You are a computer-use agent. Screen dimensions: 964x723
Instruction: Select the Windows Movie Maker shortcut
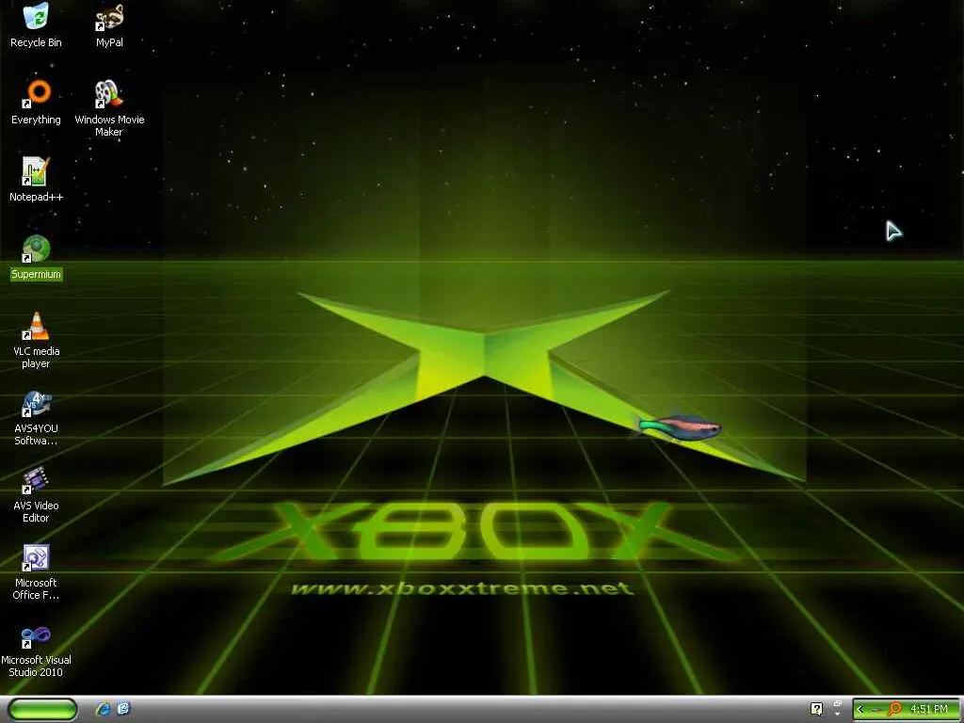109,108
